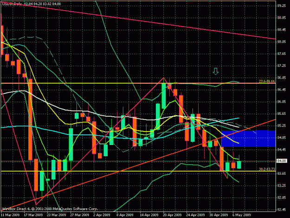Click the 83.25 price axis label
This screenshot has width=290, height=218.
click(x=282, y=185)
